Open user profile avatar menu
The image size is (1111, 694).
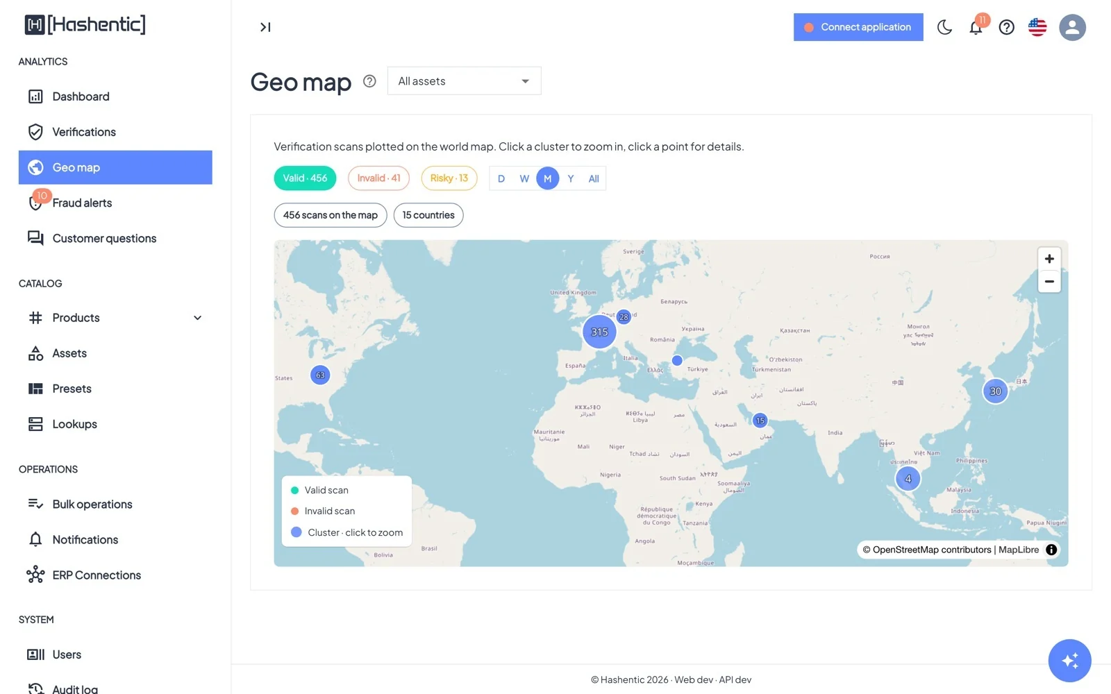tap(1072, 27)
